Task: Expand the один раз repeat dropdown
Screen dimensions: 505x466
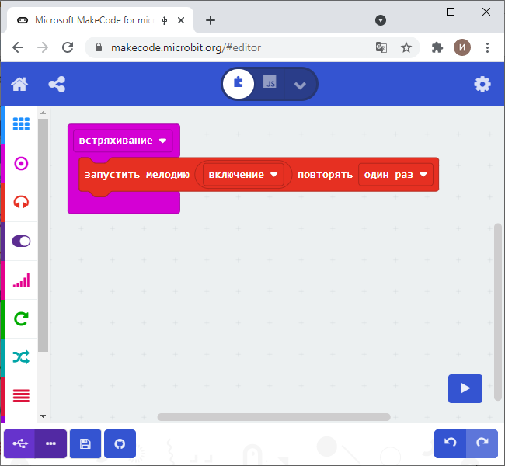Action: pyautogui.click(x=395, y=175)
